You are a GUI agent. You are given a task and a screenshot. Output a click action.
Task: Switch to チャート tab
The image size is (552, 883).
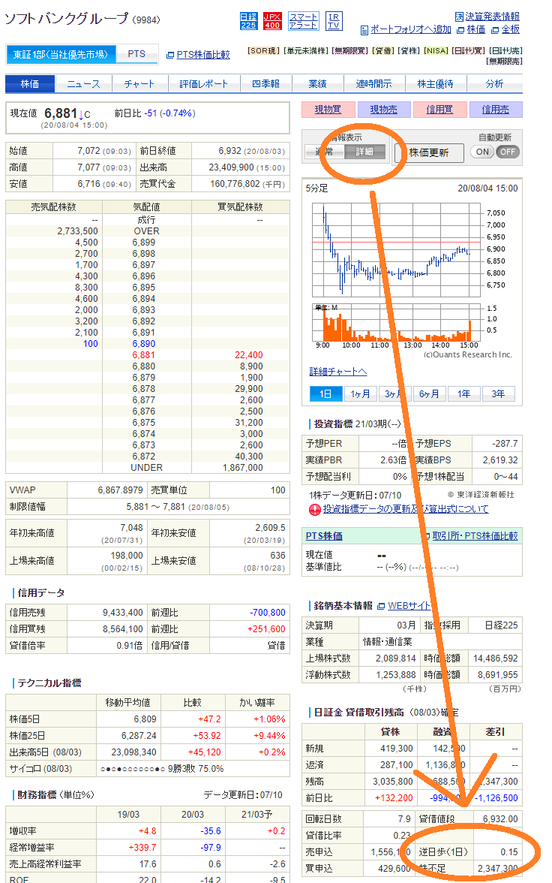[x=139, y=84]
